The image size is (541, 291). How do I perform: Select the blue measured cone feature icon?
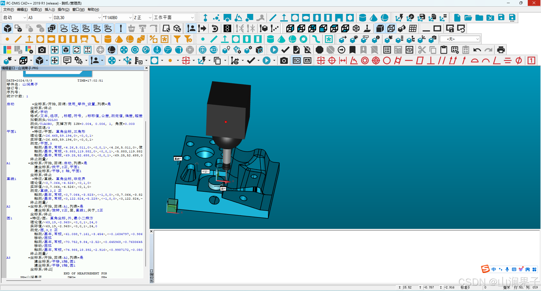point(374,18)
